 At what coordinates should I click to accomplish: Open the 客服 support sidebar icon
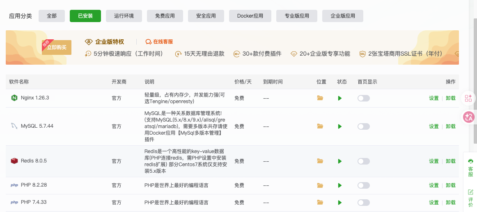click(x=470, y=168)
